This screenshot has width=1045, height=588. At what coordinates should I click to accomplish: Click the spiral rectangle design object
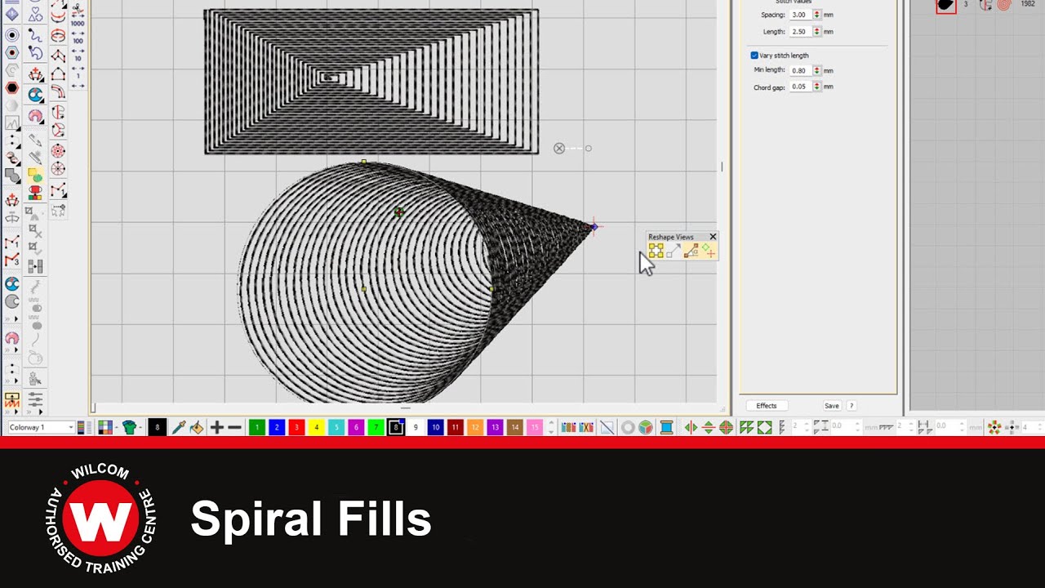pyautogui.click(x=371, y=81)
